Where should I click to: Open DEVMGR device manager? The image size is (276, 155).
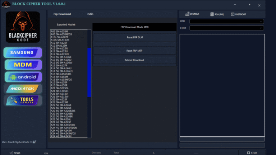pyautogui.click(x=192, y=14)
